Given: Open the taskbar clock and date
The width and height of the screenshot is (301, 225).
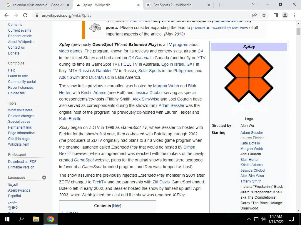Looking at the screenshot, I should 276,219.
